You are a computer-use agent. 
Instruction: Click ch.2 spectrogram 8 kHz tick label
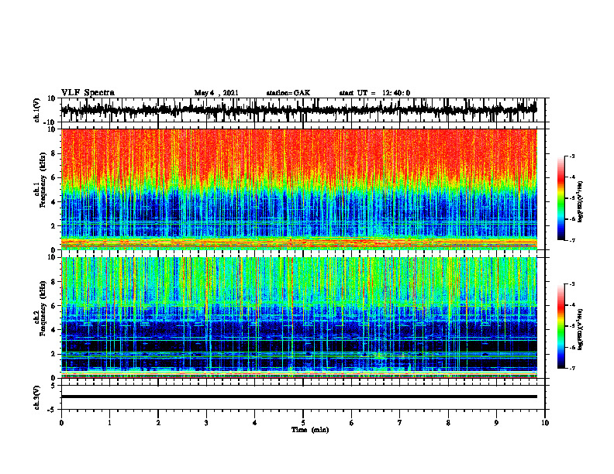53,281
